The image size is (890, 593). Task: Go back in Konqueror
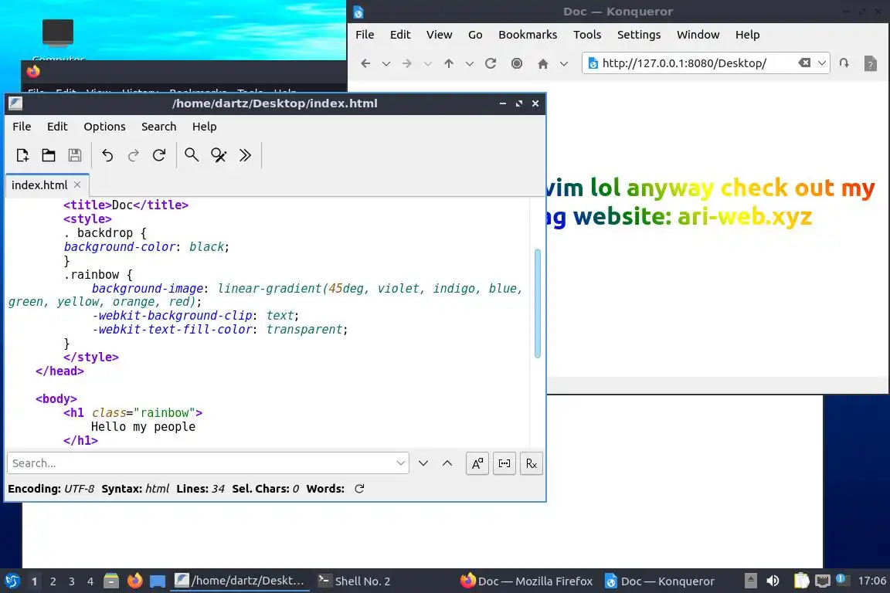coord(365,63)
